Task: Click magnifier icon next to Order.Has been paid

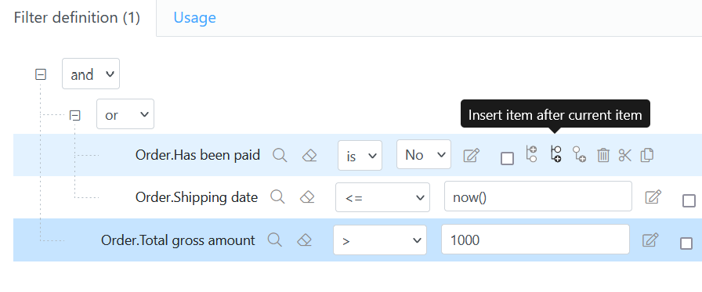Action: tap(280, 155)
